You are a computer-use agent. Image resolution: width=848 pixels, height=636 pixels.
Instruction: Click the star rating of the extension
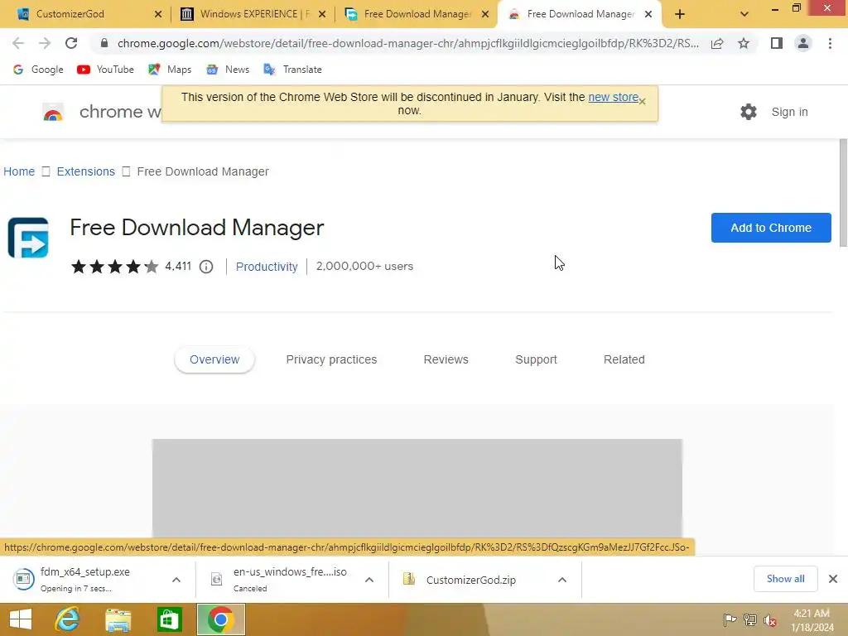pos(114,266)
